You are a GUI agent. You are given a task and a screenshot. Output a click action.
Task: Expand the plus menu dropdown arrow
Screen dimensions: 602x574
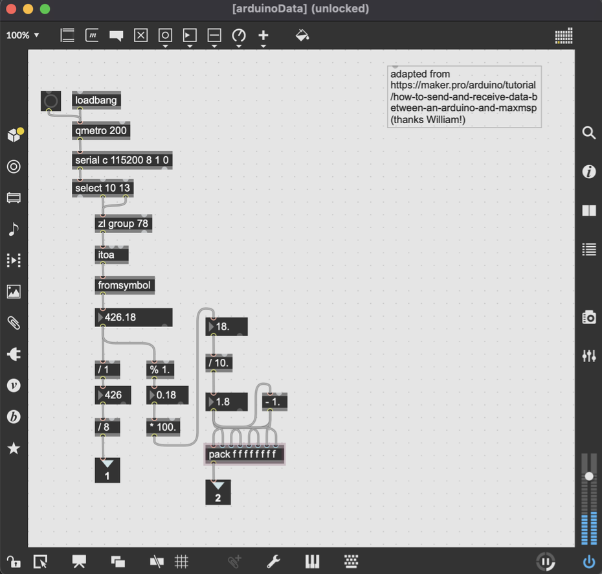[263, 46]
